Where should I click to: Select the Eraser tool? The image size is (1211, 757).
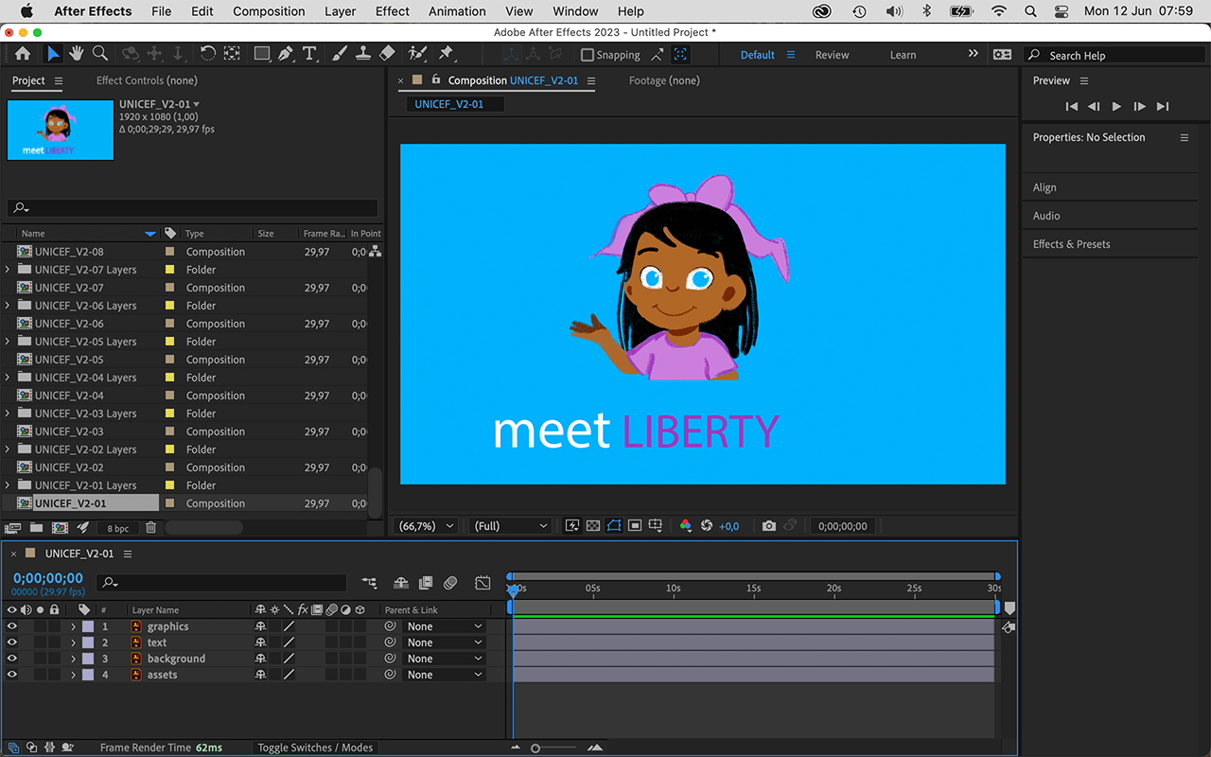pos(387,54)
